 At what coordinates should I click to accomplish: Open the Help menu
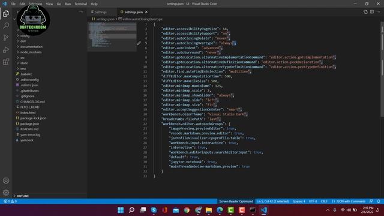click(94, 4)
